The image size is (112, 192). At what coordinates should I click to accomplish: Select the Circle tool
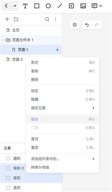click(x=48, y=6)
